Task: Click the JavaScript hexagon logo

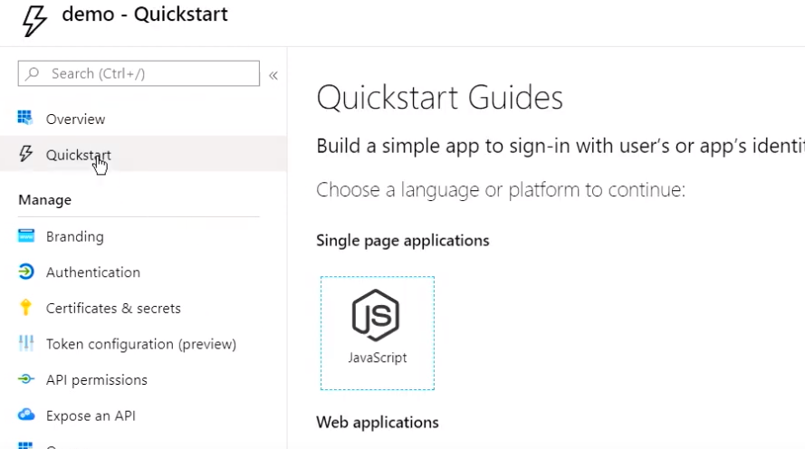Action: click(376, 315)
